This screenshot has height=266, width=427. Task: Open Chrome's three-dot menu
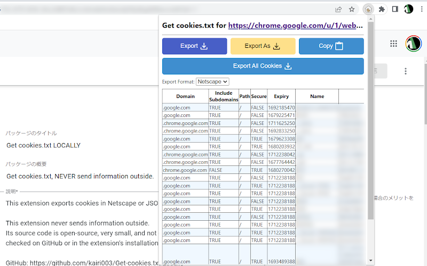[422, 10]
